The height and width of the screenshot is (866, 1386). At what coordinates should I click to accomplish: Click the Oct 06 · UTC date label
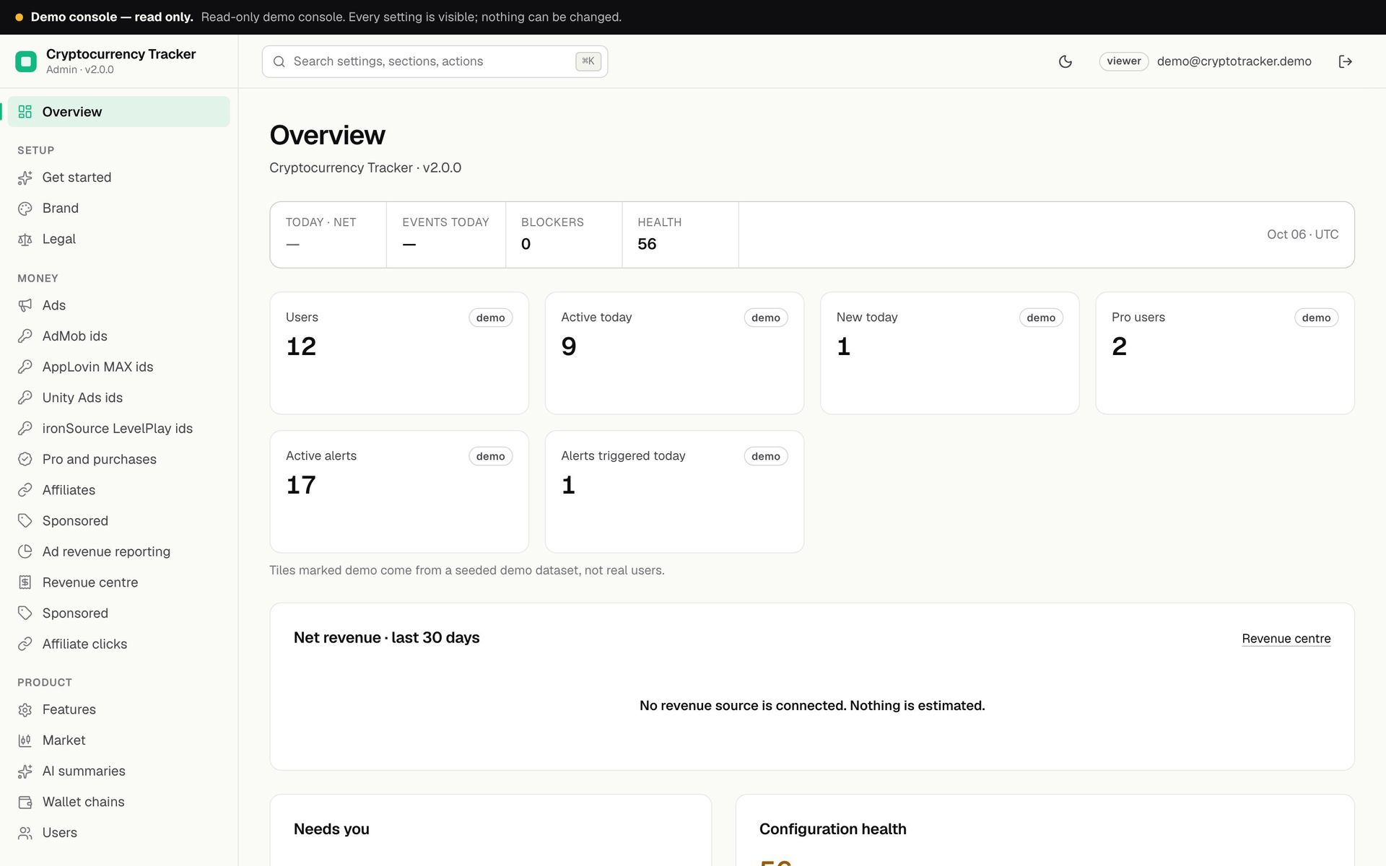tap(1302, 235)
